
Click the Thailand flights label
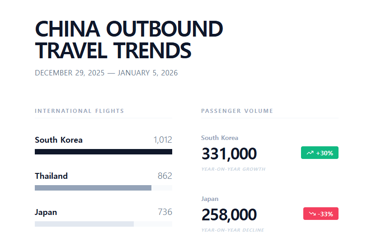tap(51, 176)
